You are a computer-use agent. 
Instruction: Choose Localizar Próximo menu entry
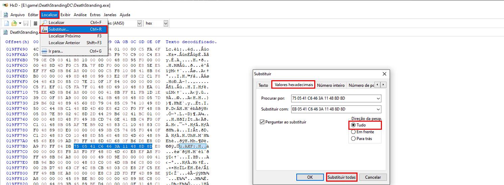pos(74,36)
